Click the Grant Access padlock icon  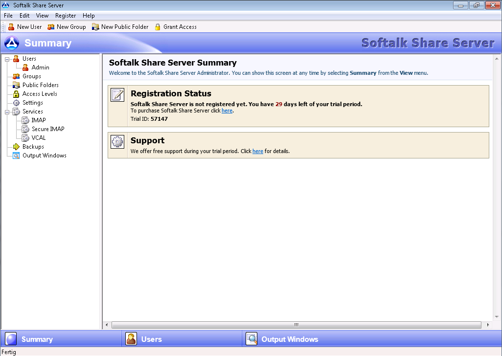158,27
